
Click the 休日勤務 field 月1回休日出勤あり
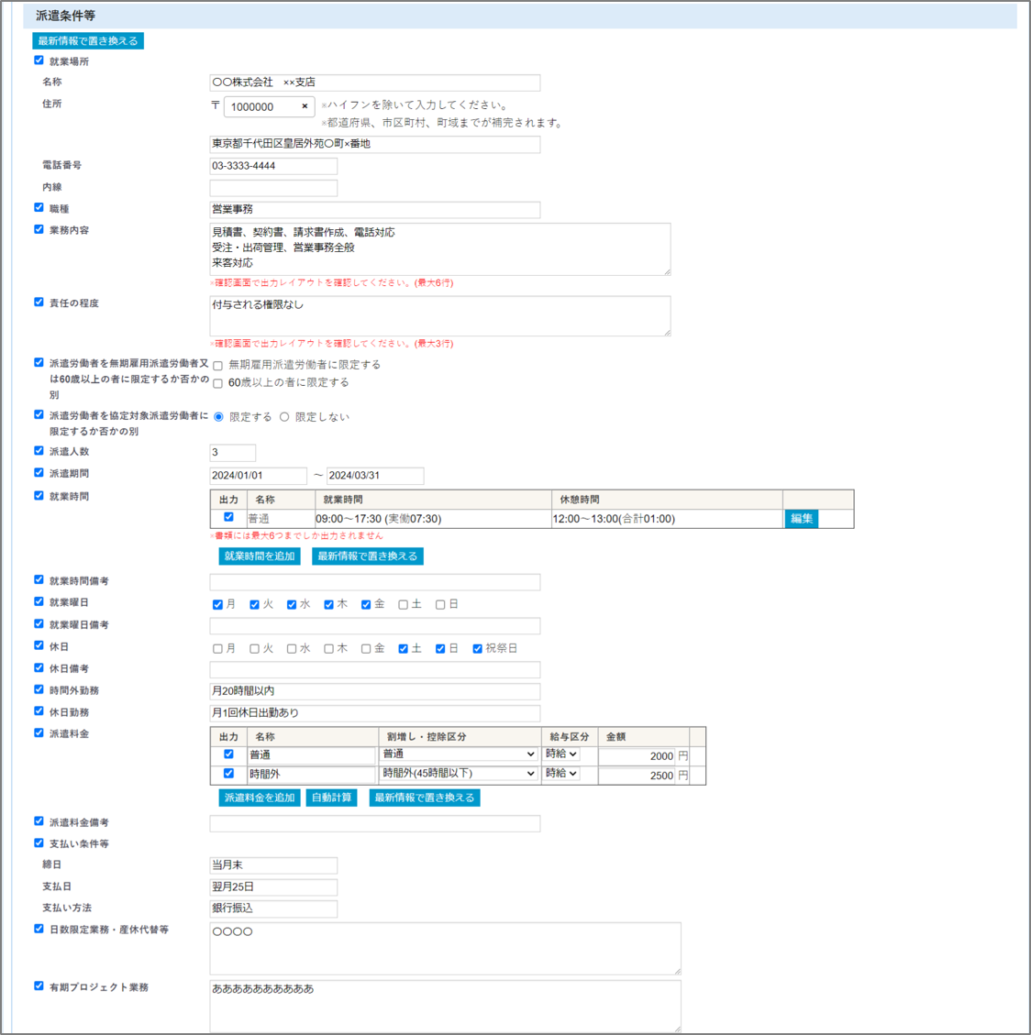(374, 713)
